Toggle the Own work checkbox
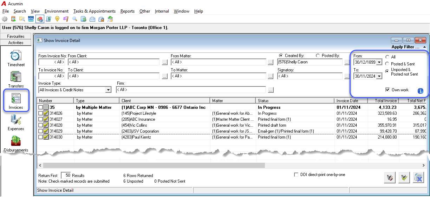This screenshot has width=430, height=197. click(x=387, y=90)
